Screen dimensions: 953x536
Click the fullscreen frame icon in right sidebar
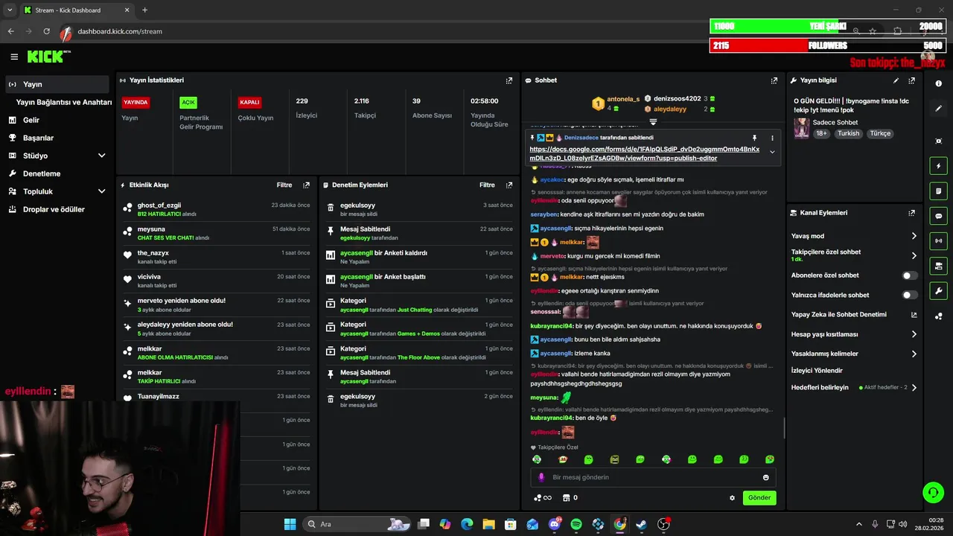tap(939, 141)
